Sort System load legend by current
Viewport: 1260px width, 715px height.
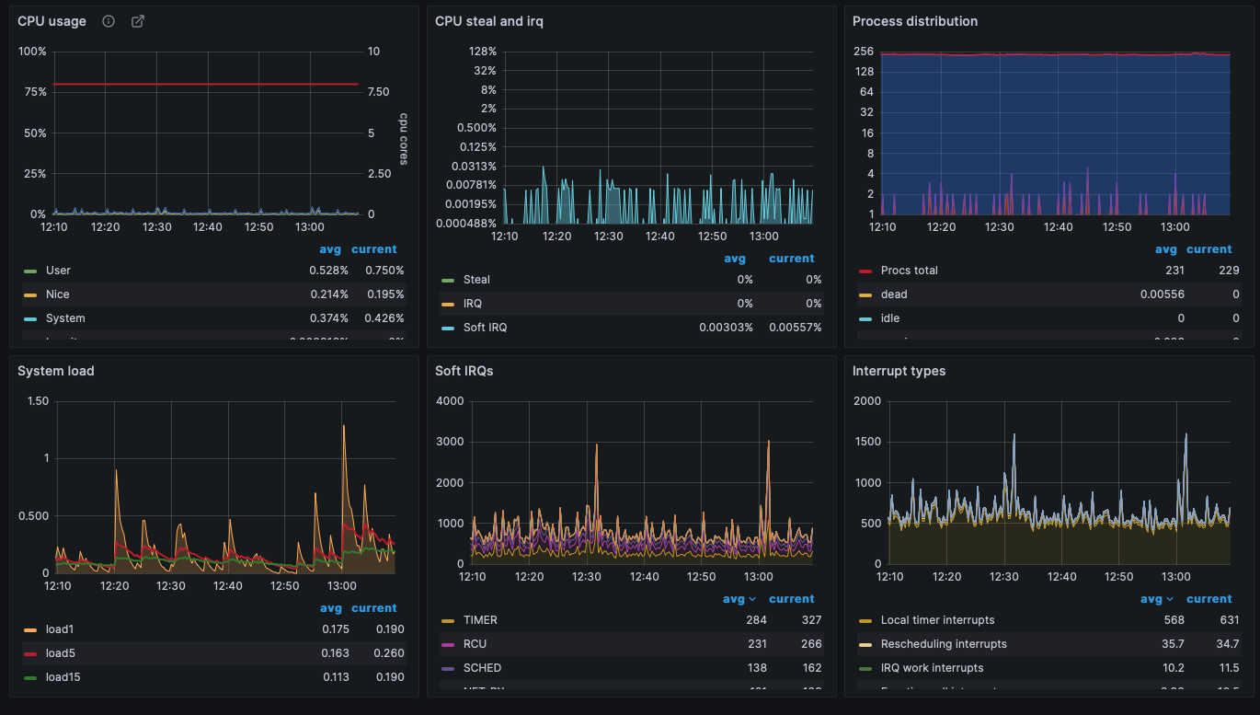pyautogui.click(x=374, y=608)
